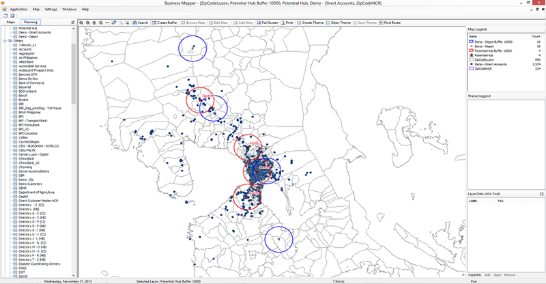The width and height of the screenshot is (546, 284).
Task: Open the dropdown arrow beside Edit Sites
Action: pos(231,23)
